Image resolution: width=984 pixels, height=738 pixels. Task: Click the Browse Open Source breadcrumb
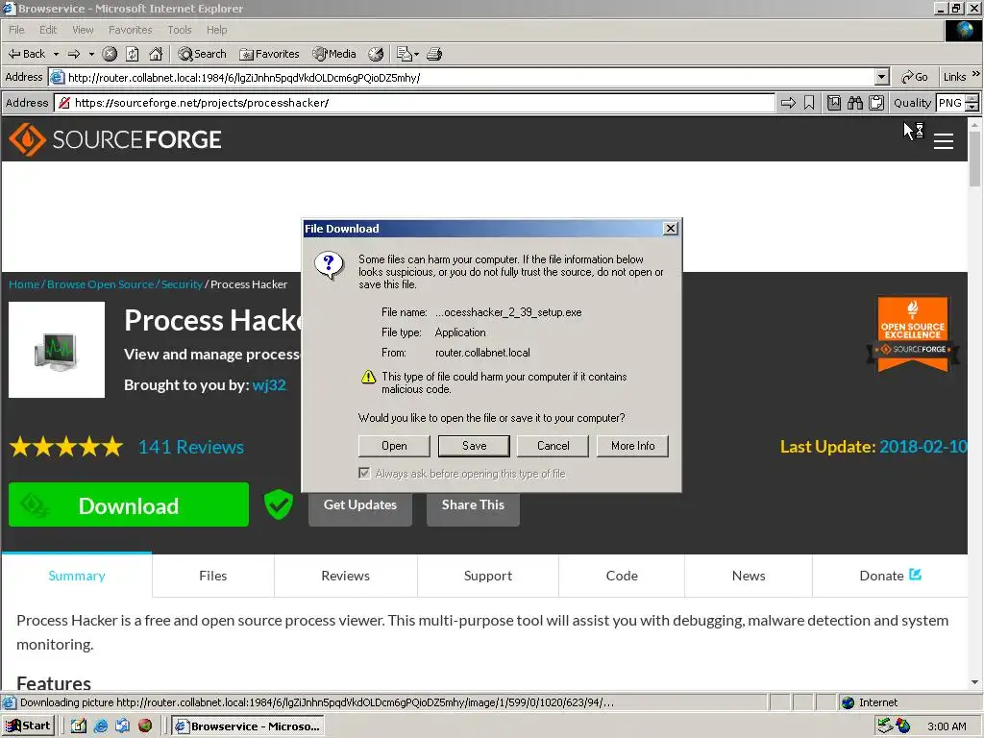(x=100, y=284)
